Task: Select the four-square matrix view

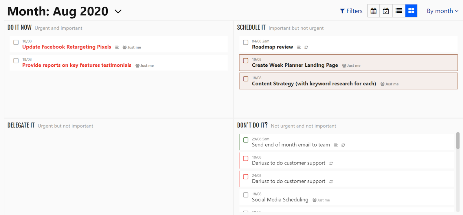Action: coord(411,11)
